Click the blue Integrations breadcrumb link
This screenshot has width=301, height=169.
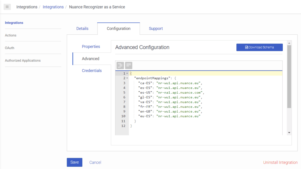pos(53,7)
